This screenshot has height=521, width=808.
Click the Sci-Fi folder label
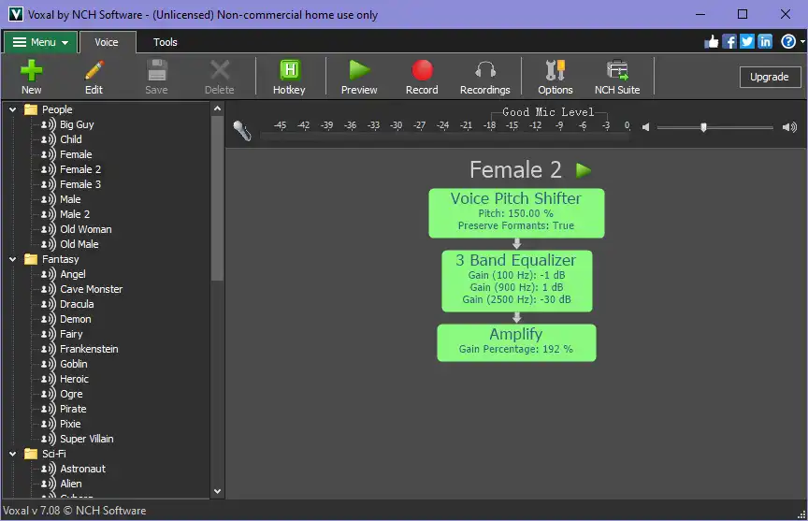[x=53, y=454]
